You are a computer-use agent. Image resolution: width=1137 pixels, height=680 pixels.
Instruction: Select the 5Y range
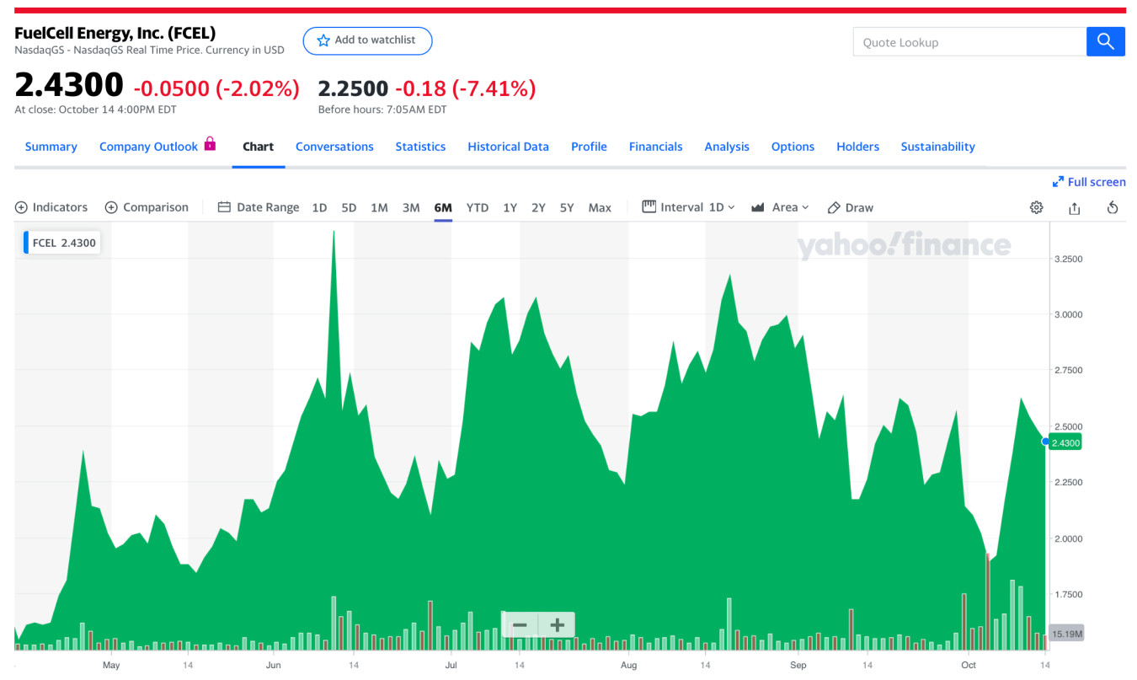click(x=567, y=207)
